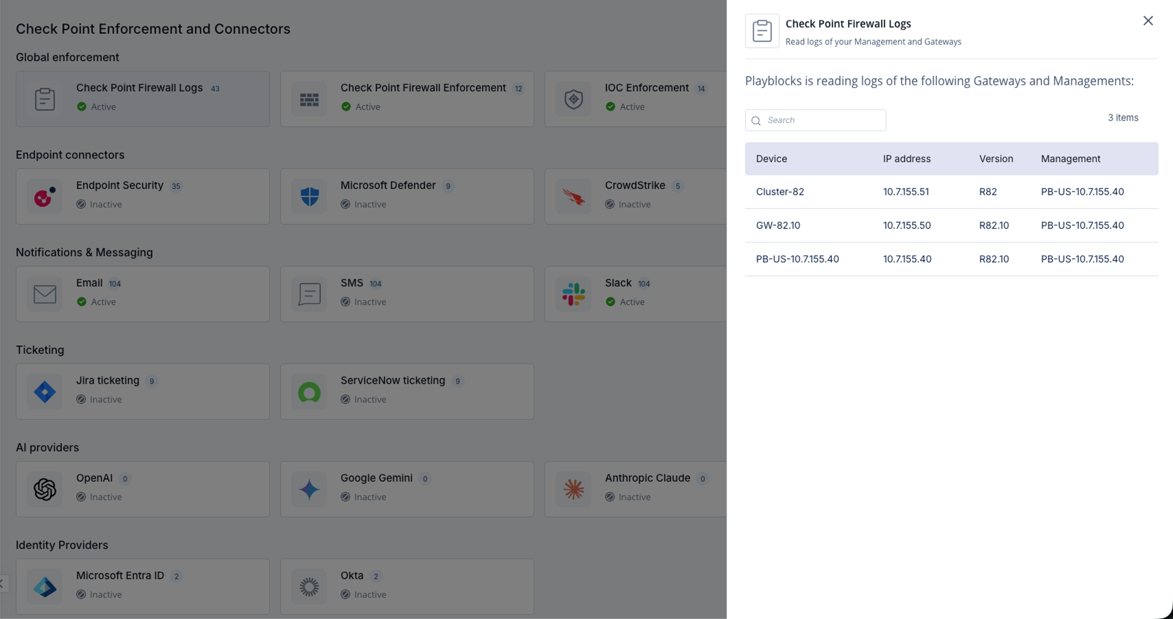This screenshot has width=1173, height=619.
Task: Open the Anthropic Claude logo icon
Action: point(573,489)
